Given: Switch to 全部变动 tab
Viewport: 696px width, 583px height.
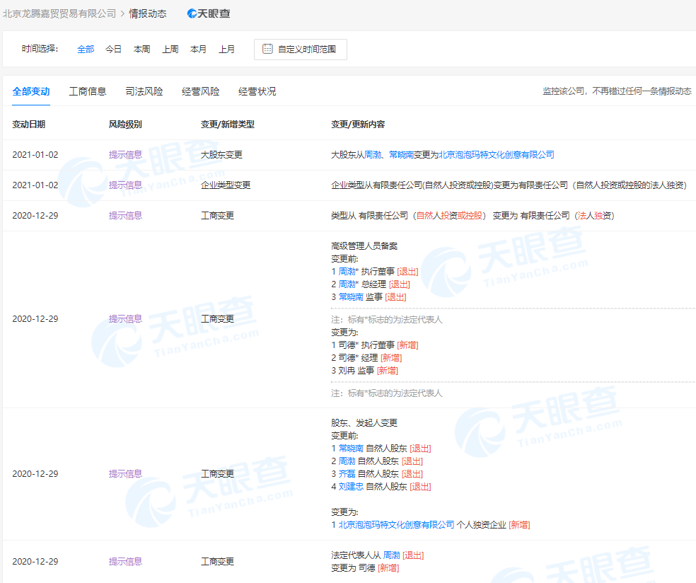Looking at the screenshot, I should click(31, 91).
